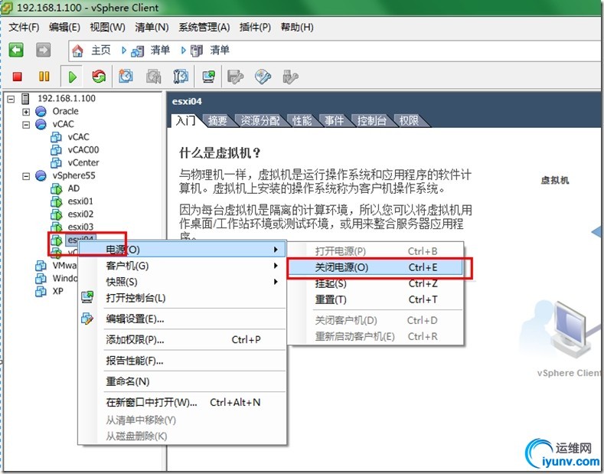The image size is (604, 474).
Task: Click the AD powered-on VM icon
Action: [56, 188]
